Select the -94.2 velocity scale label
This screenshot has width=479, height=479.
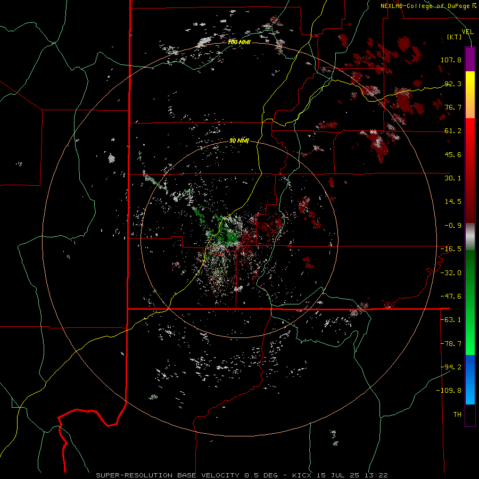(451, 367)
